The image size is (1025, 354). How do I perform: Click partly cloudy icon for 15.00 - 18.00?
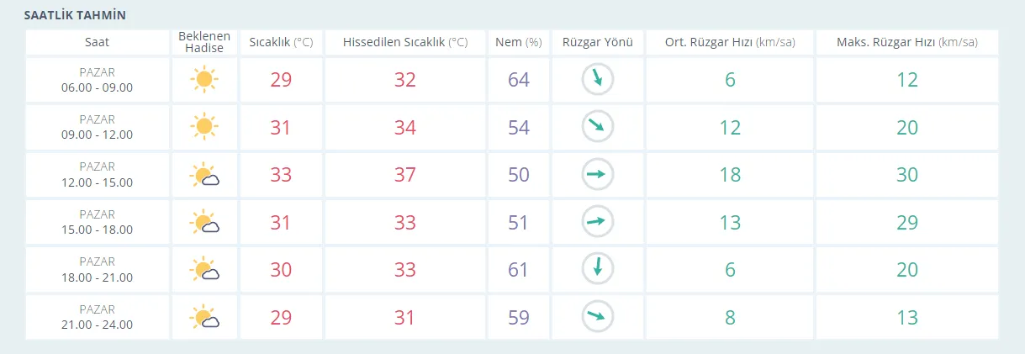[x=205, y=223]
